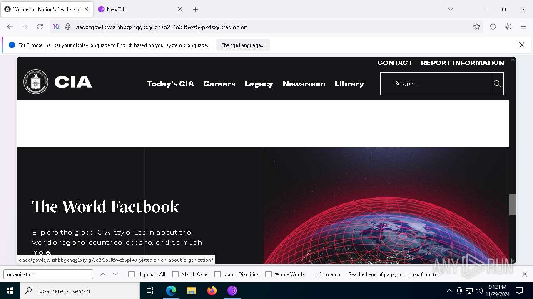
Task: Open File Explorer from taskbar
Action: (x=192, y=291)
